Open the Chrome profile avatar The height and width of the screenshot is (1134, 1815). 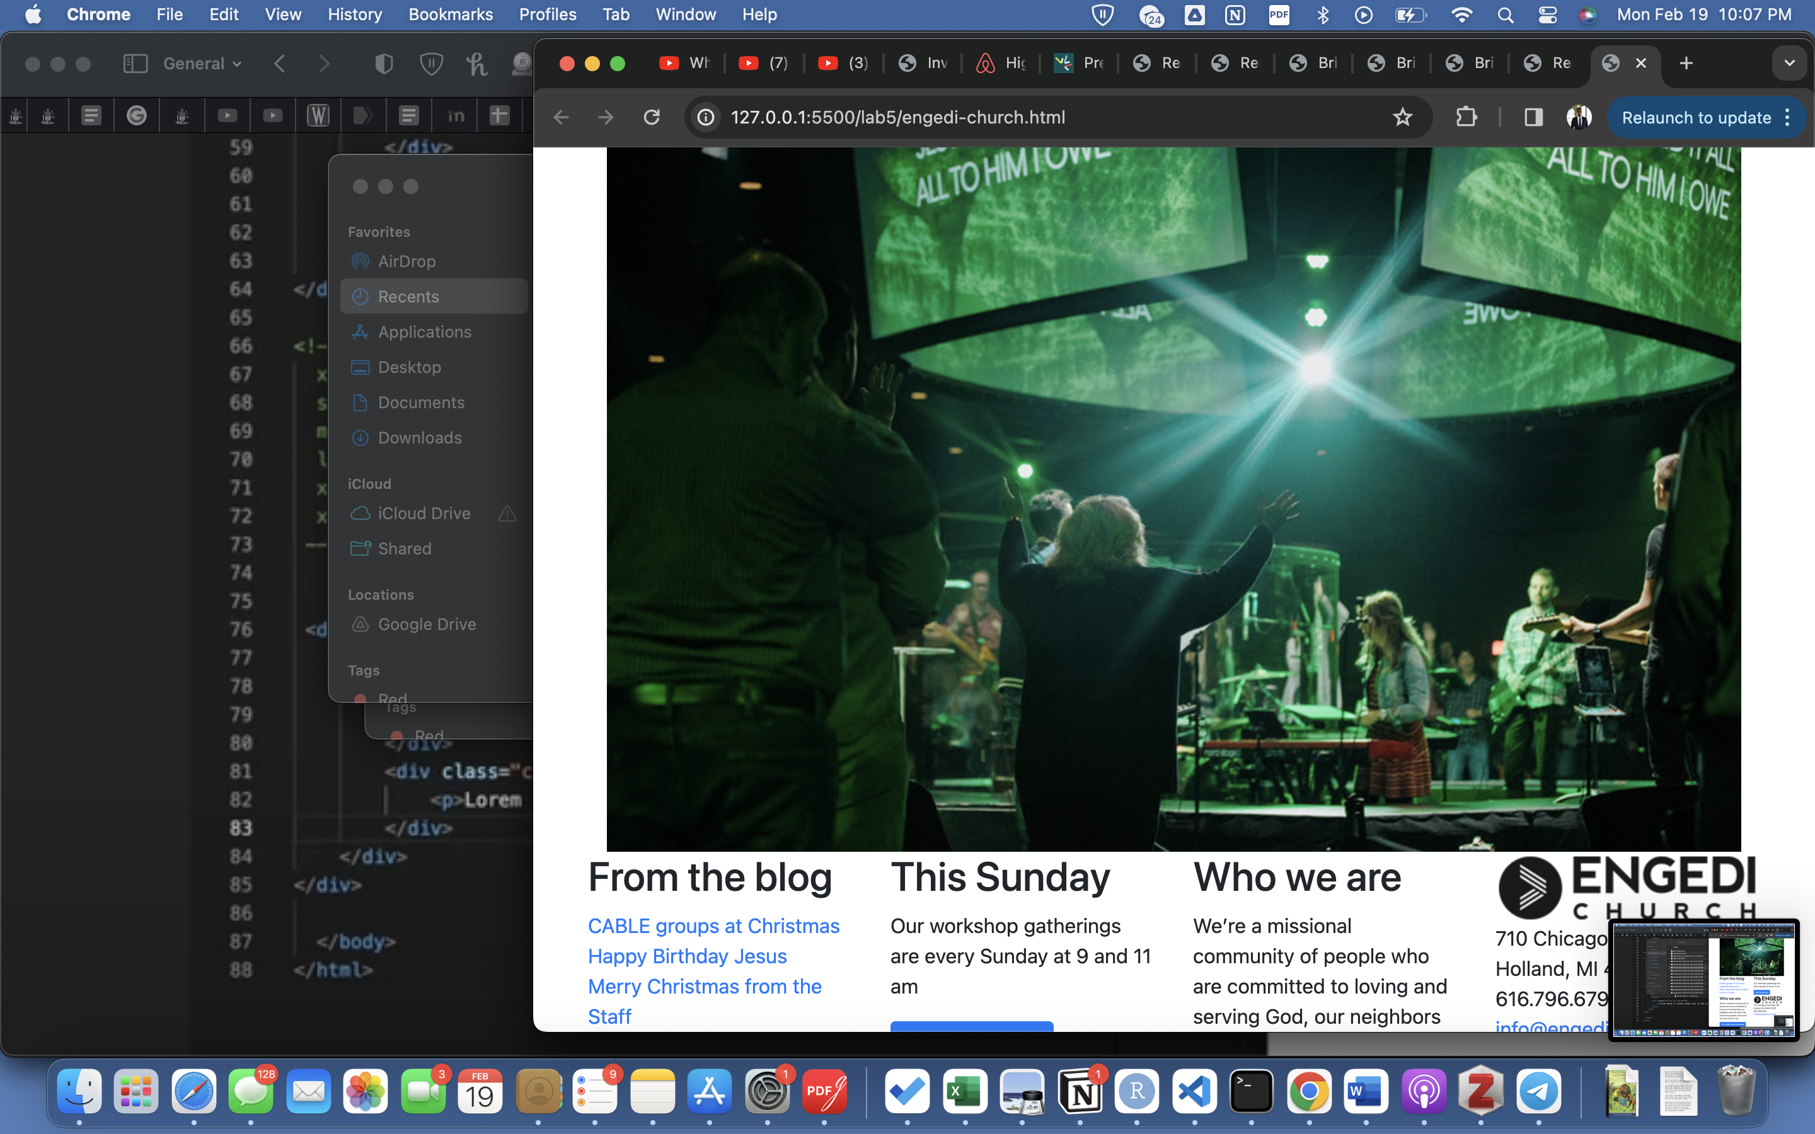1579,117
